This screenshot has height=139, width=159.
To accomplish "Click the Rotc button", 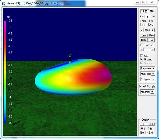I will (x=144, y=40).
